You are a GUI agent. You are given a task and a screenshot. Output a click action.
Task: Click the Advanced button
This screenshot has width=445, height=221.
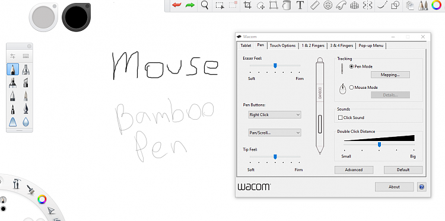coord(354,170)
